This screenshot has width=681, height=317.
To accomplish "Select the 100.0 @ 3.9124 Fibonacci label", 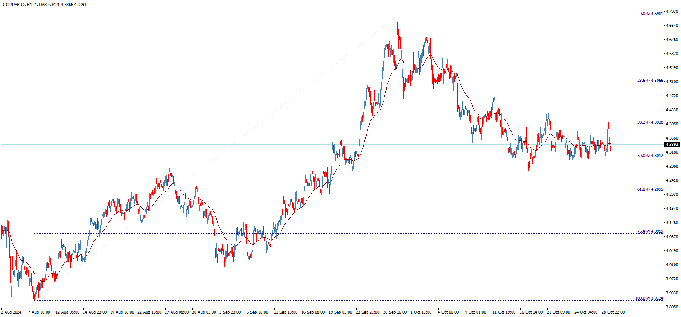I will click(x=649, y=298).
